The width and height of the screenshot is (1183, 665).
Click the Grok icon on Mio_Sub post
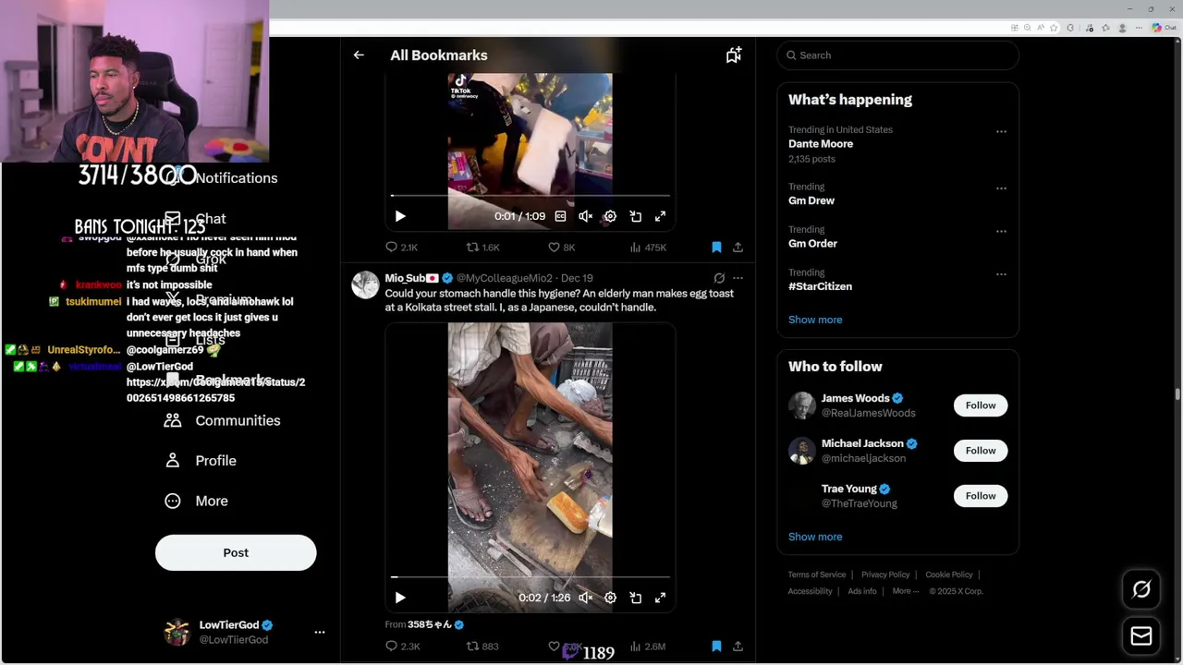(719, 278)
